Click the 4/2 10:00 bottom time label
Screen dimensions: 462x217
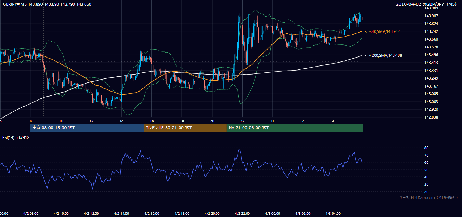point(61,214)
